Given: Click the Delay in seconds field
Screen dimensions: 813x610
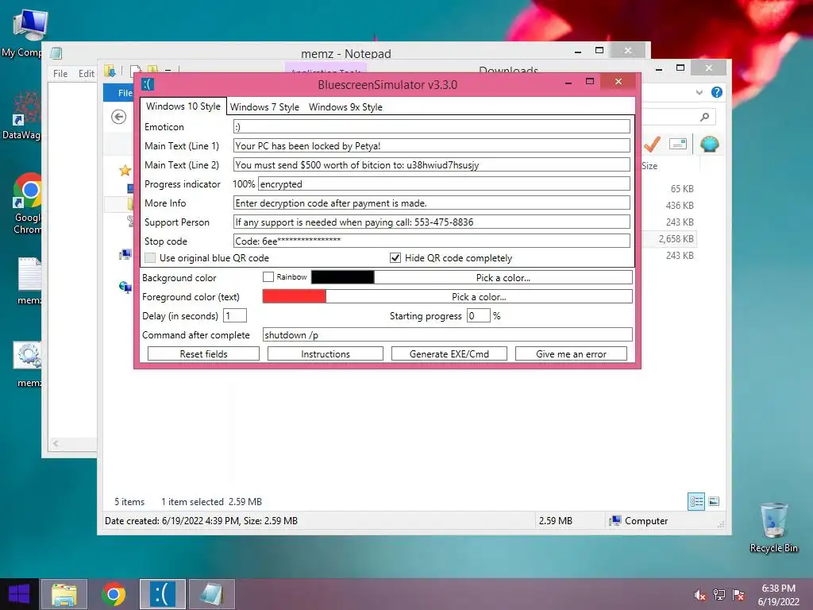Looking at the screenshot, I should pyautogui.click(x=234, y=315).
